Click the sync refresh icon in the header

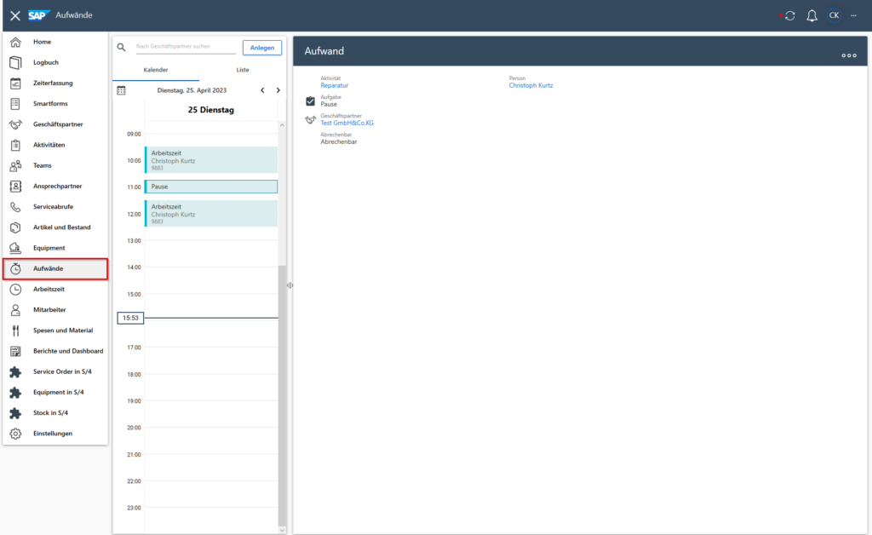click(791, 14)
